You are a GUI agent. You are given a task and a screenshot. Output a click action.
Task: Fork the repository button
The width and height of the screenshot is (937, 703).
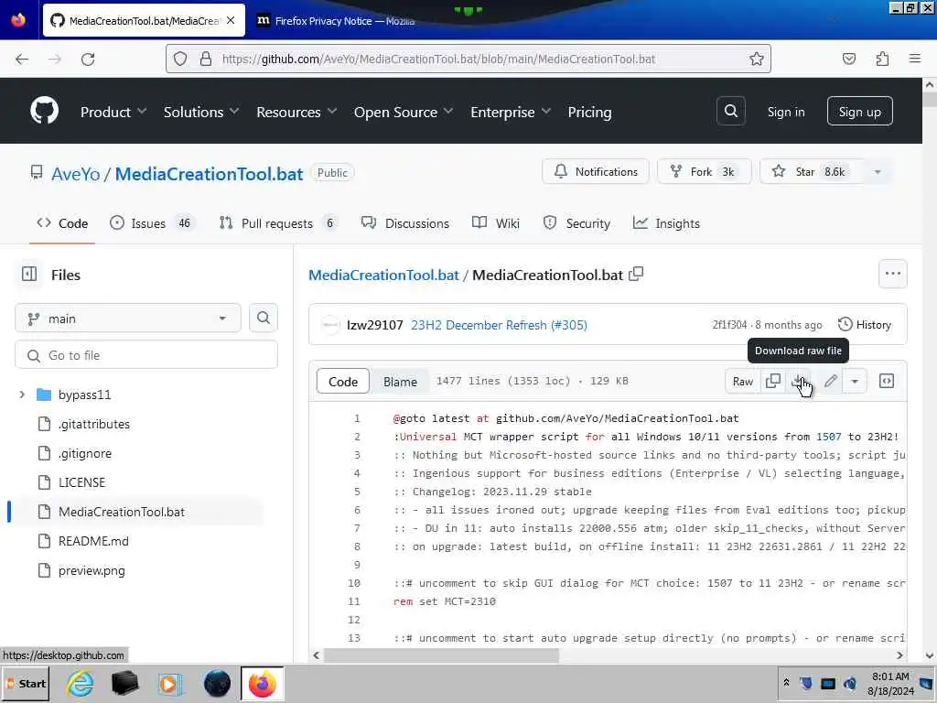[x=705, y=171]
